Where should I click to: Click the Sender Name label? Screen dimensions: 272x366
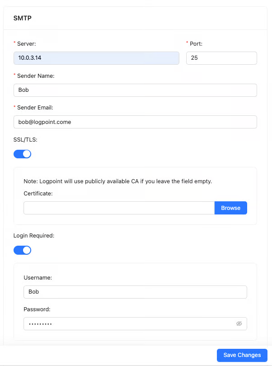click(x=36, y=76)
